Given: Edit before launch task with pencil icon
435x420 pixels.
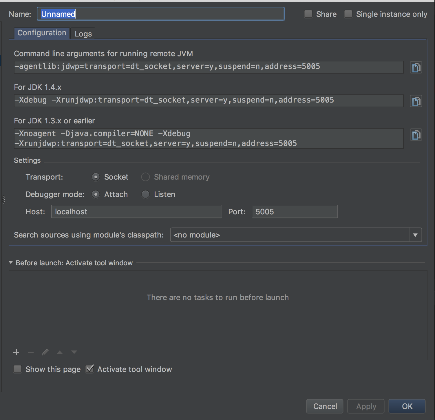Looking at the screenshot, I should tap(45, 352).
